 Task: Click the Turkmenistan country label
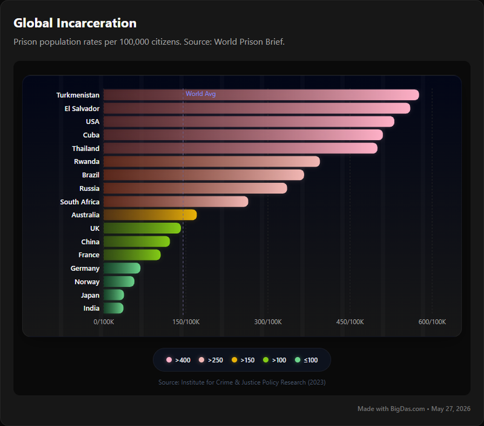click(x=78, y=95)
